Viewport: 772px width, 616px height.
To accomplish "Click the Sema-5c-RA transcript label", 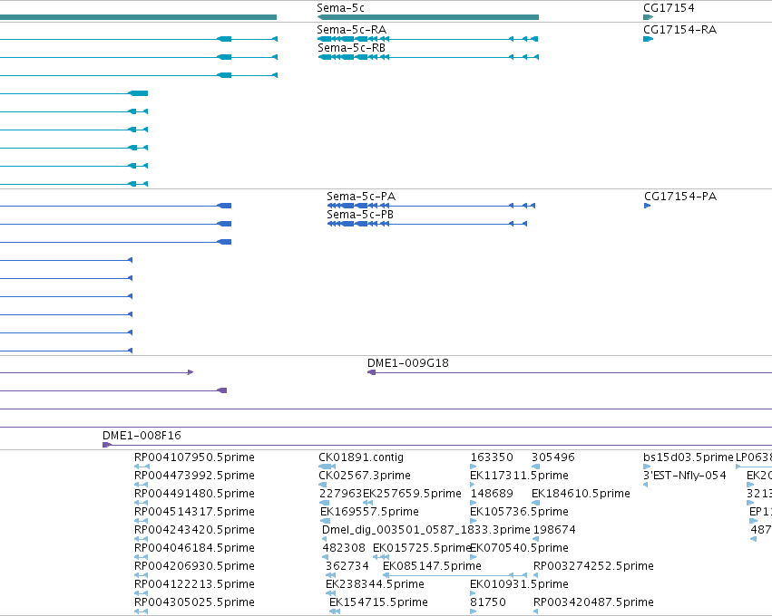I will click(x=352, y=30).
